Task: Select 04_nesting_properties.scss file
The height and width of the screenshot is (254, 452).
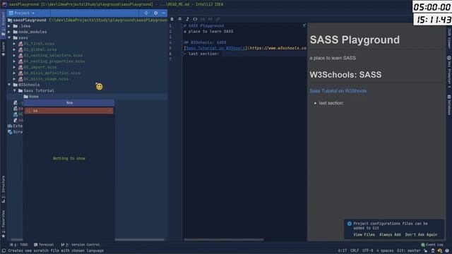Action: (54, 61)
